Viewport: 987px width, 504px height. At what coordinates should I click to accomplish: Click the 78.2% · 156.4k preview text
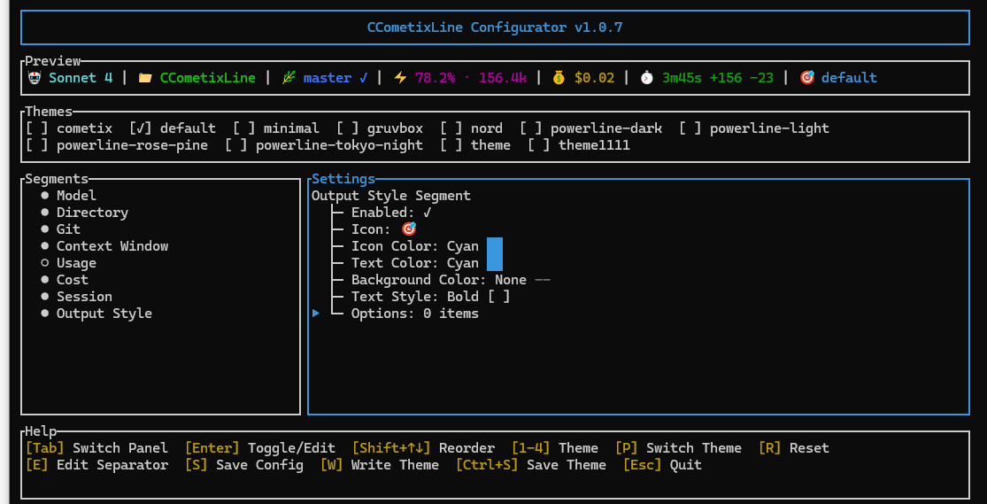(471, 78)
